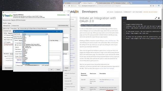
Task: Click OK in OAuth Parameters dialog
Action: point(51,70)
